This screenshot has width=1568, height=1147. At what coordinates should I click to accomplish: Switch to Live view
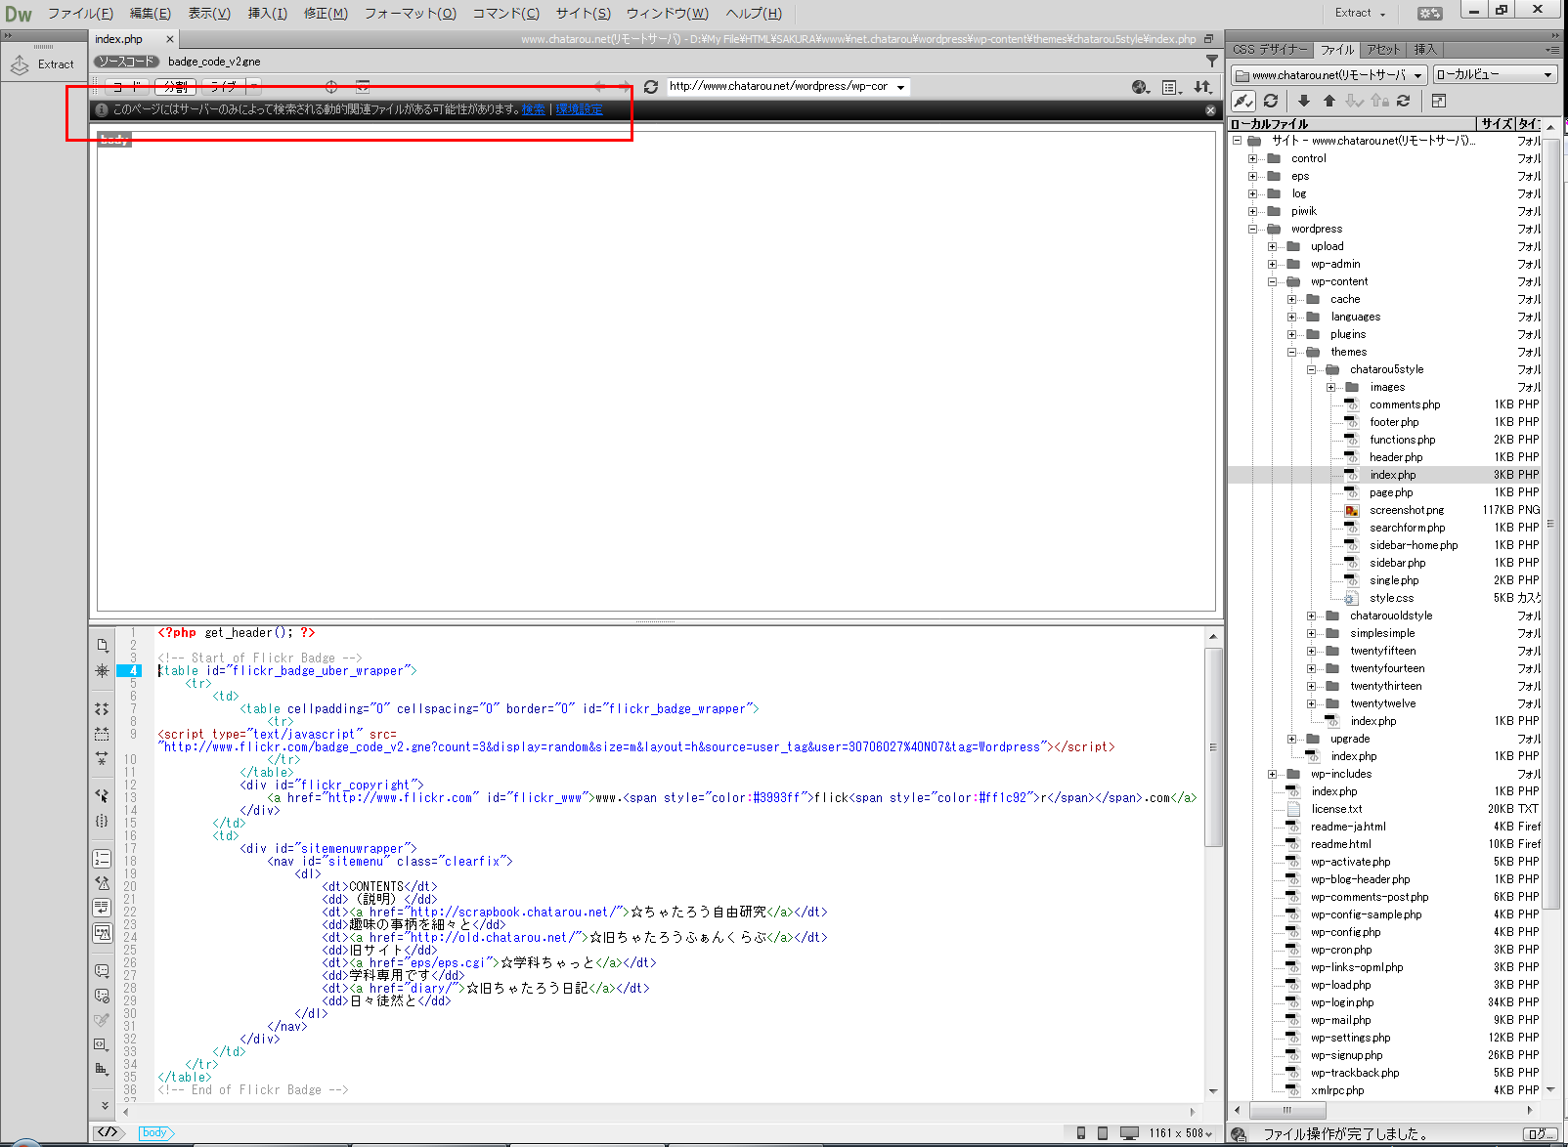click(223, 87)
